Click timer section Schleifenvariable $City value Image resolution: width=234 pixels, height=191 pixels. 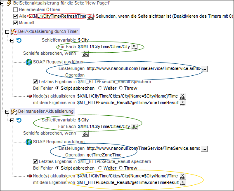tap(83, 40)
